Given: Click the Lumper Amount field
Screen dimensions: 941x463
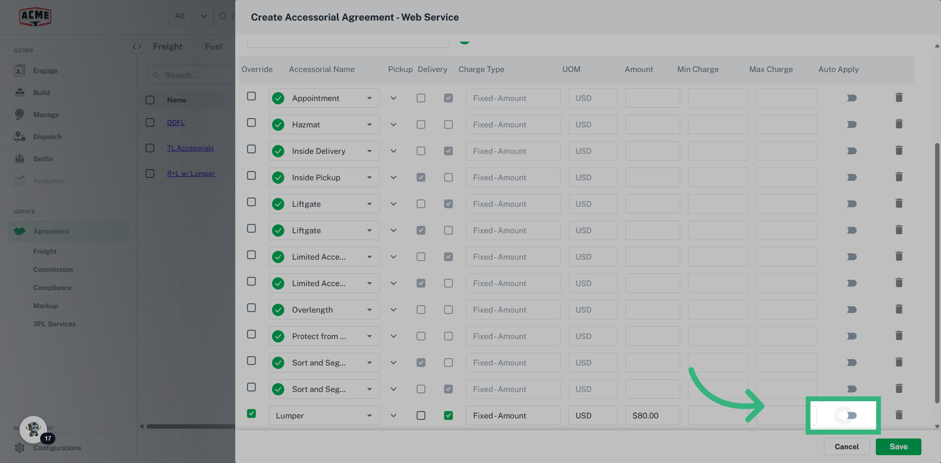Looking at the screenshot, I should click(x=652, y=415).
